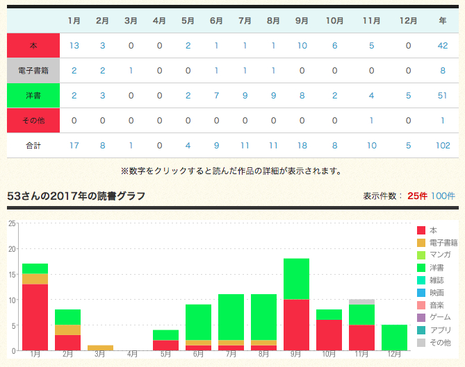Open November その他 count 1

coord(371,121)
